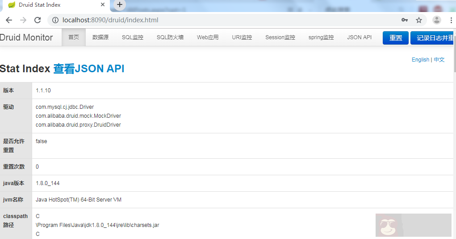Click the blue 重置 button
This screenshot has width=456, height=239.
tap(396, 38)
